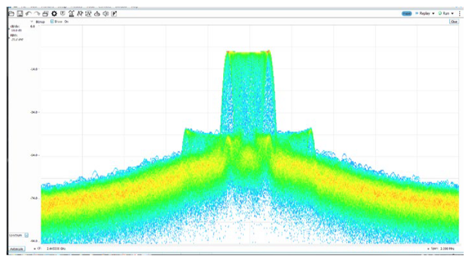Click the Redo arrow icon
The image size is (474, 263).
pyautogui.click(x=37, y=14)
